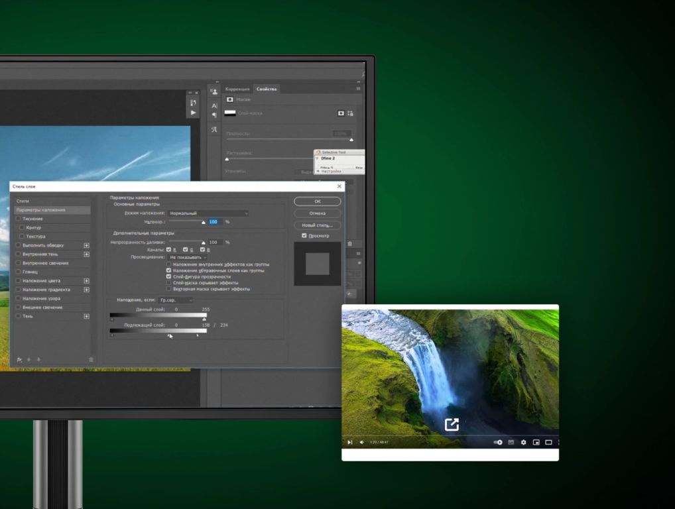
Task: Click the open-in-new-window icon on video
Action: point(452,424)
